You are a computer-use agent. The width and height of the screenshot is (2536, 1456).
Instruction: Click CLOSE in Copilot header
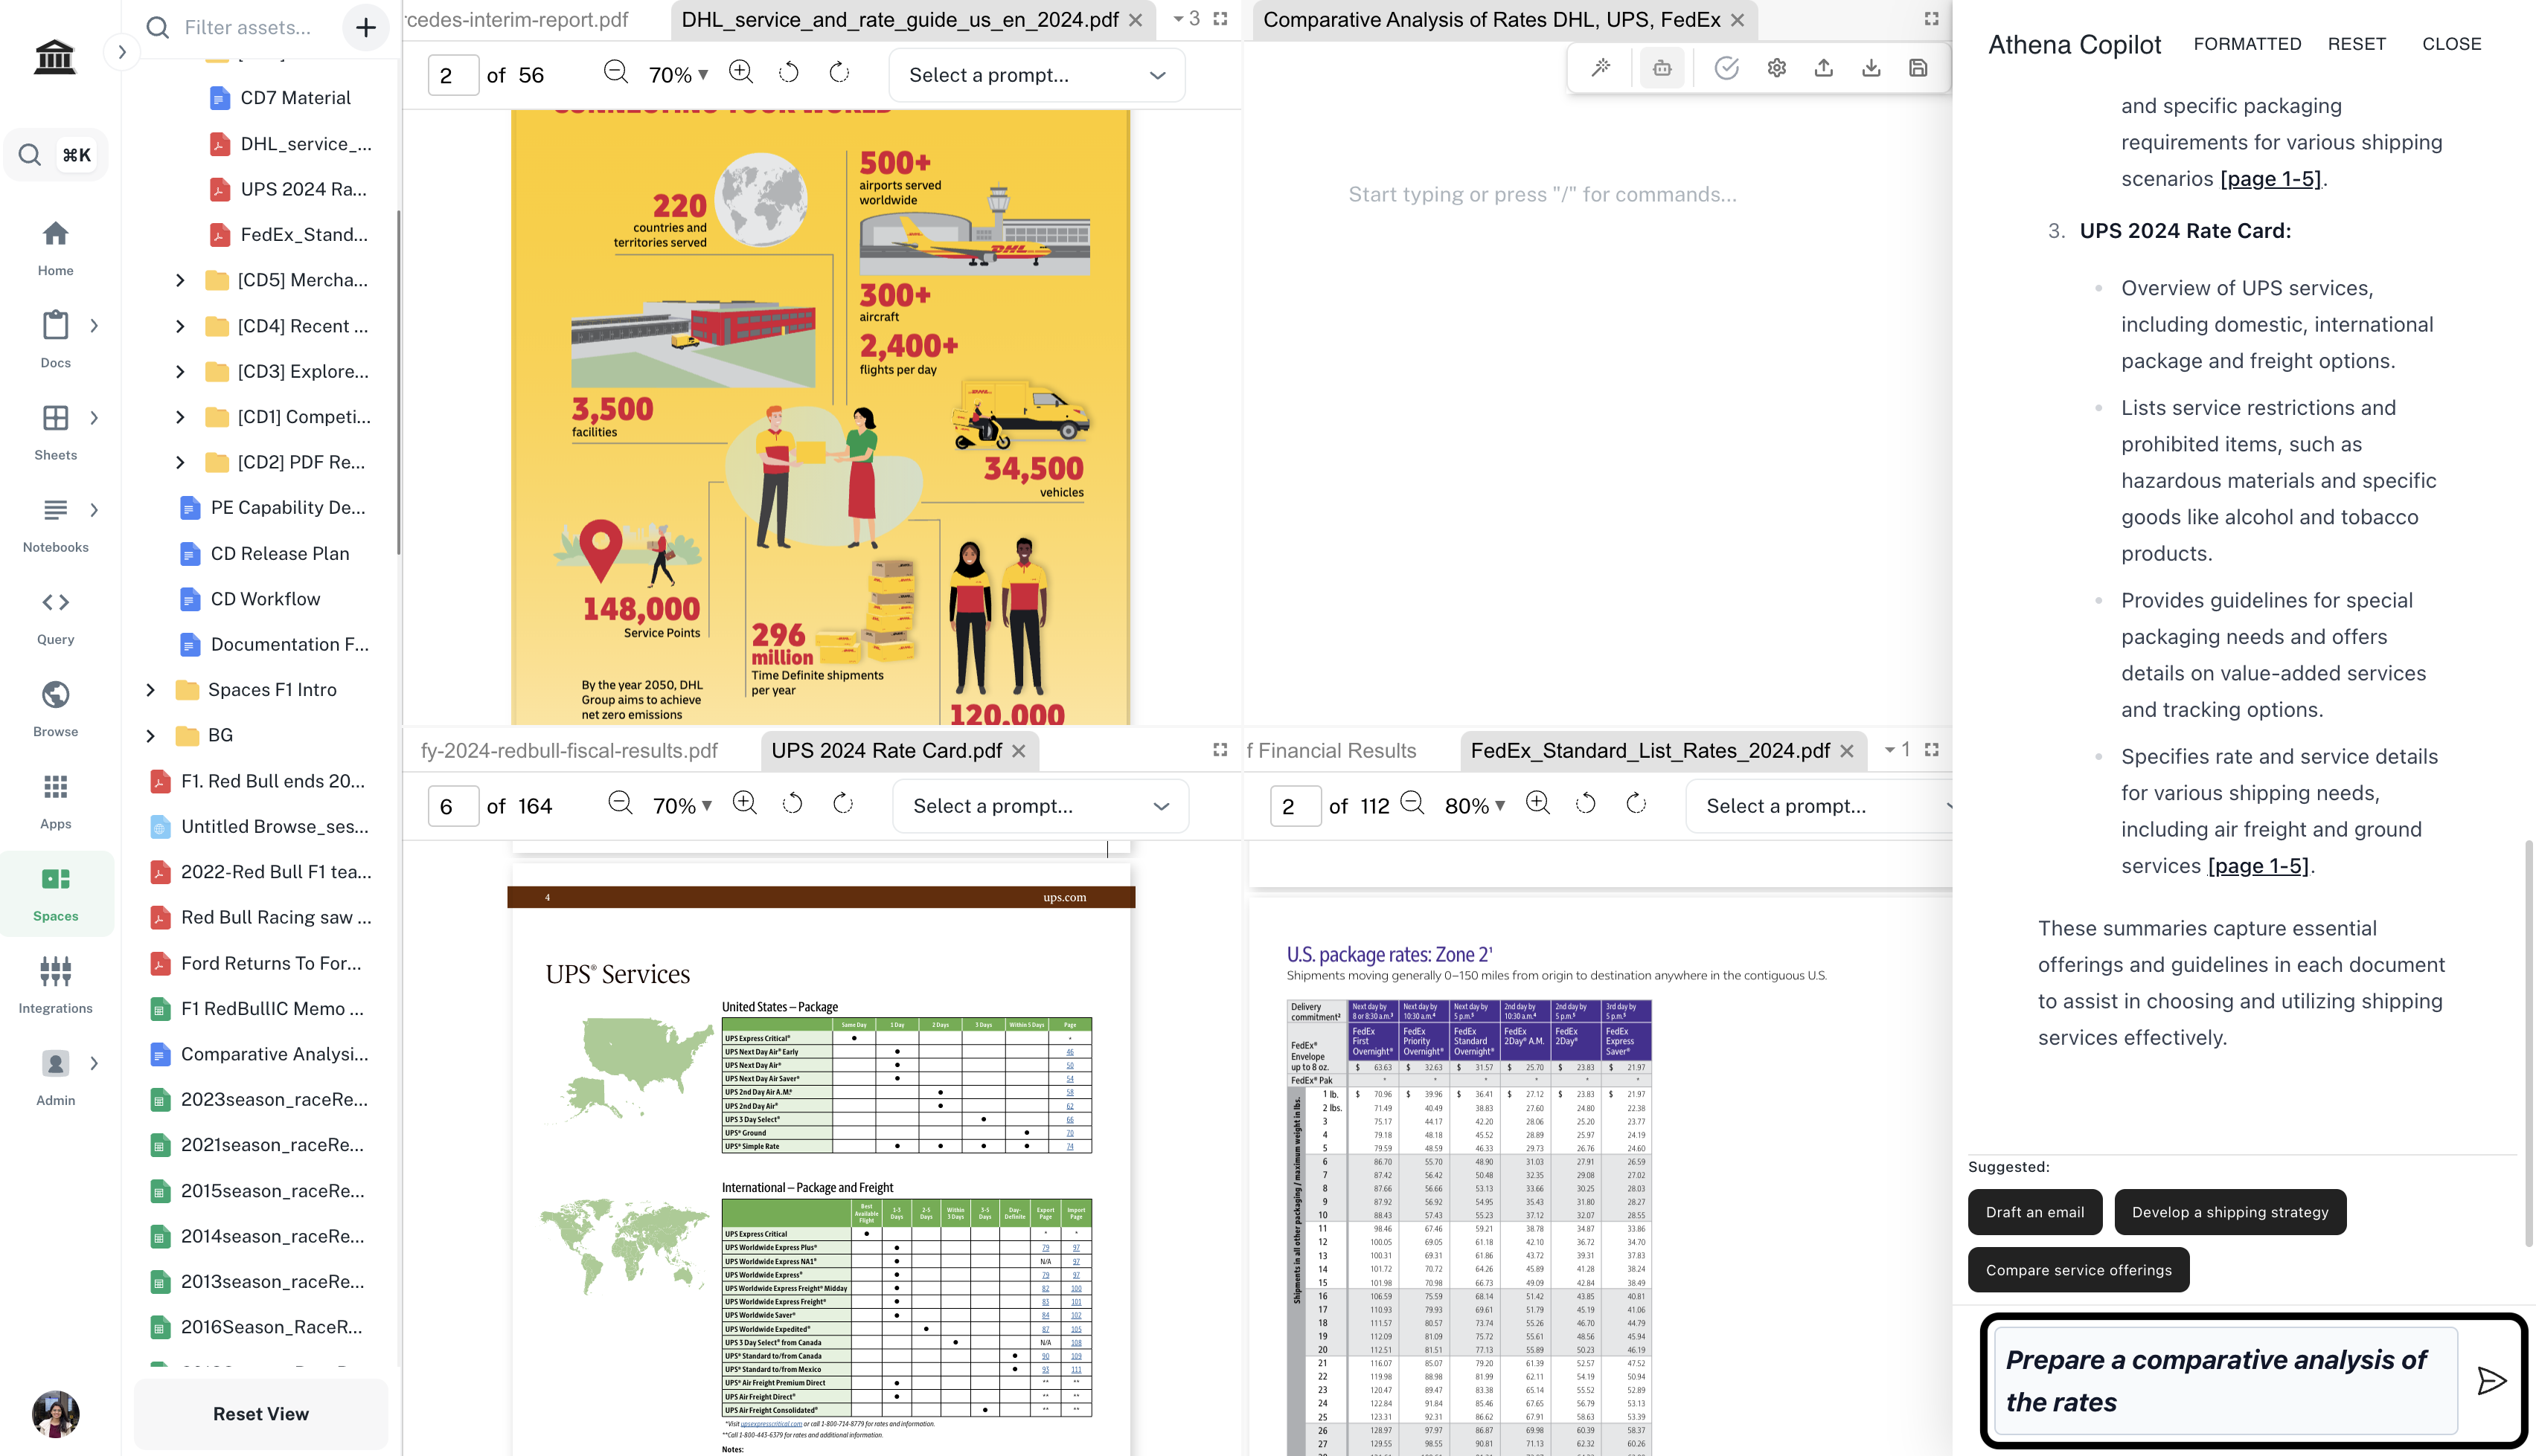click(x=2451, y=44)
